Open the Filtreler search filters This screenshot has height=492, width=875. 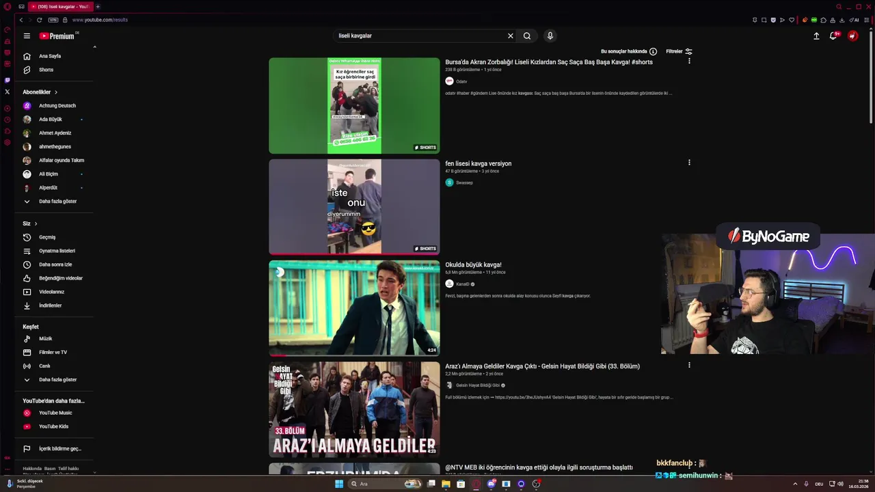(x=679, y=51)
